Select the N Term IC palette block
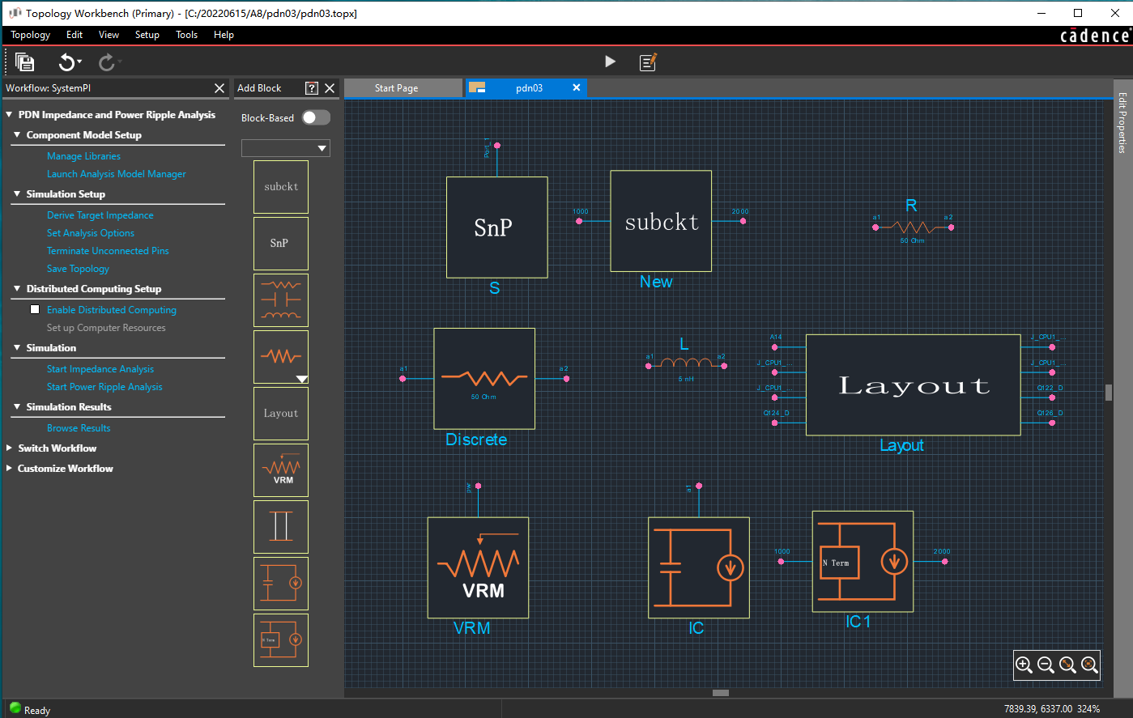This screenshot has height=718, width=1133. coord(281,640)
